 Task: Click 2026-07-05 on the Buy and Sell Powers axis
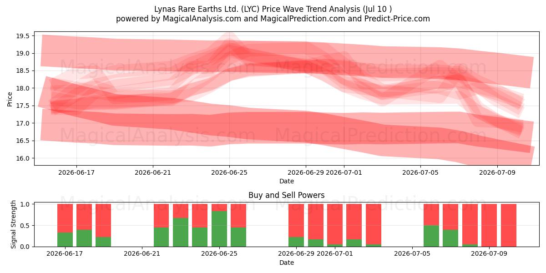click(412, 254)
